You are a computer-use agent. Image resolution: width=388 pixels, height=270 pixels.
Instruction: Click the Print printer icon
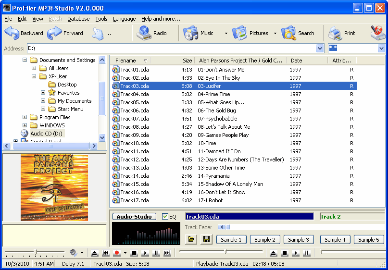click(335, 33)
